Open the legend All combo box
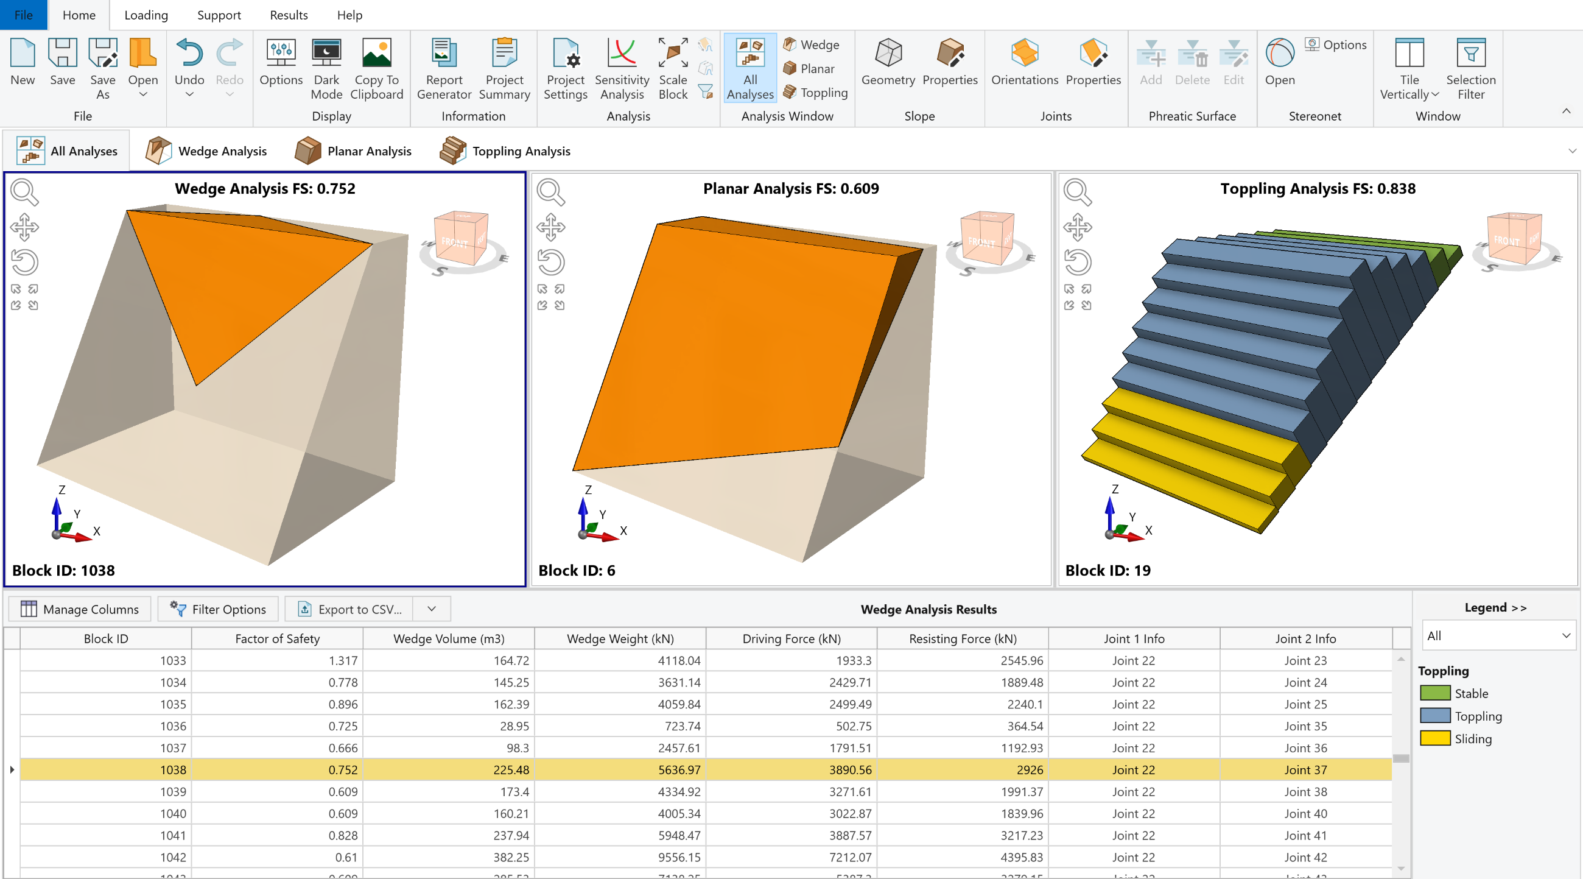 coord(1498,635)
